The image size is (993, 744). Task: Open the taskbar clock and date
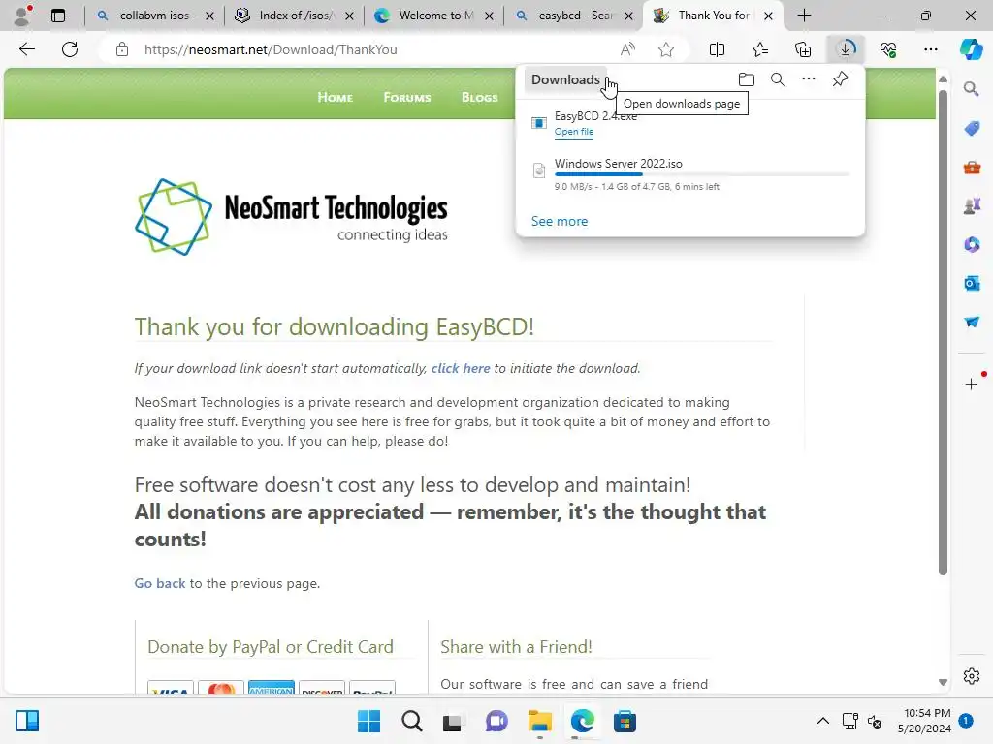click(924, 721)
